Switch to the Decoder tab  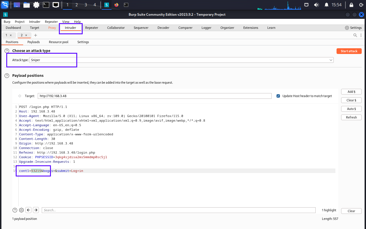coord(163,28)
